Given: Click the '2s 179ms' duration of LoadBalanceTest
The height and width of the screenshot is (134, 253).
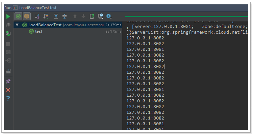Looking at the screenshot, I should (113, 25).
